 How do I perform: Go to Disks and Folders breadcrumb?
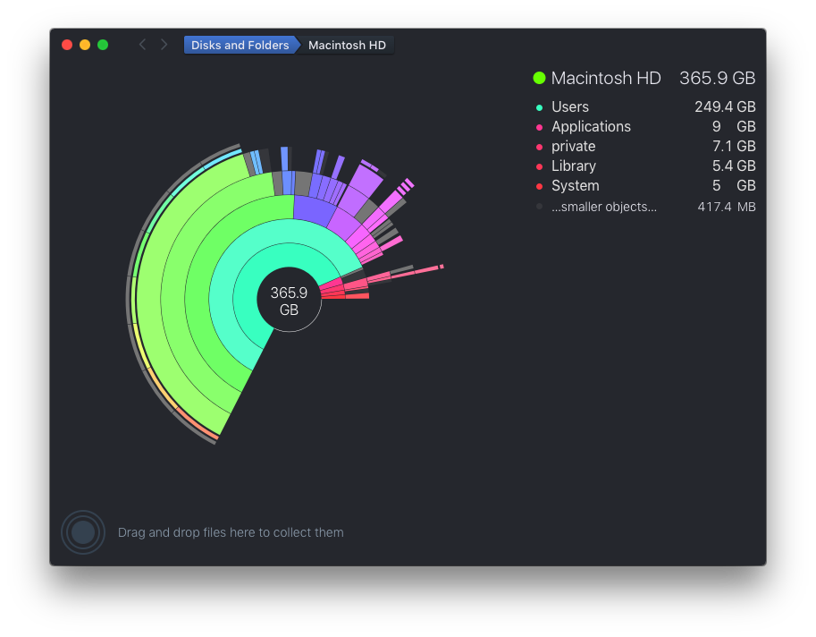(240, 46)
